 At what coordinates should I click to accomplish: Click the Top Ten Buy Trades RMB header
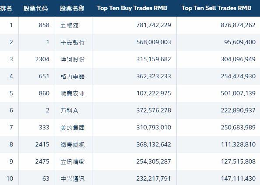coord(132,8)
